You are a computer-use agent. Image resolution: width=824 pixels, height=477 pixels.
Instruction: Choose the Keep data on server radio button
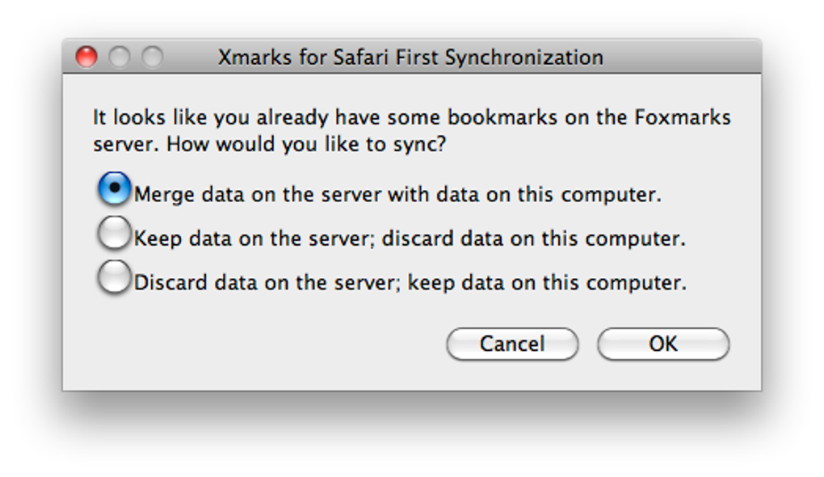coord(114,234)
